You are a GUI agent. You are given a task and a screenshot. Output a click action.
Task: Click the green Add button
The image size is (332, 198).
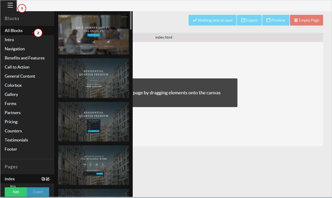(15, 192)
